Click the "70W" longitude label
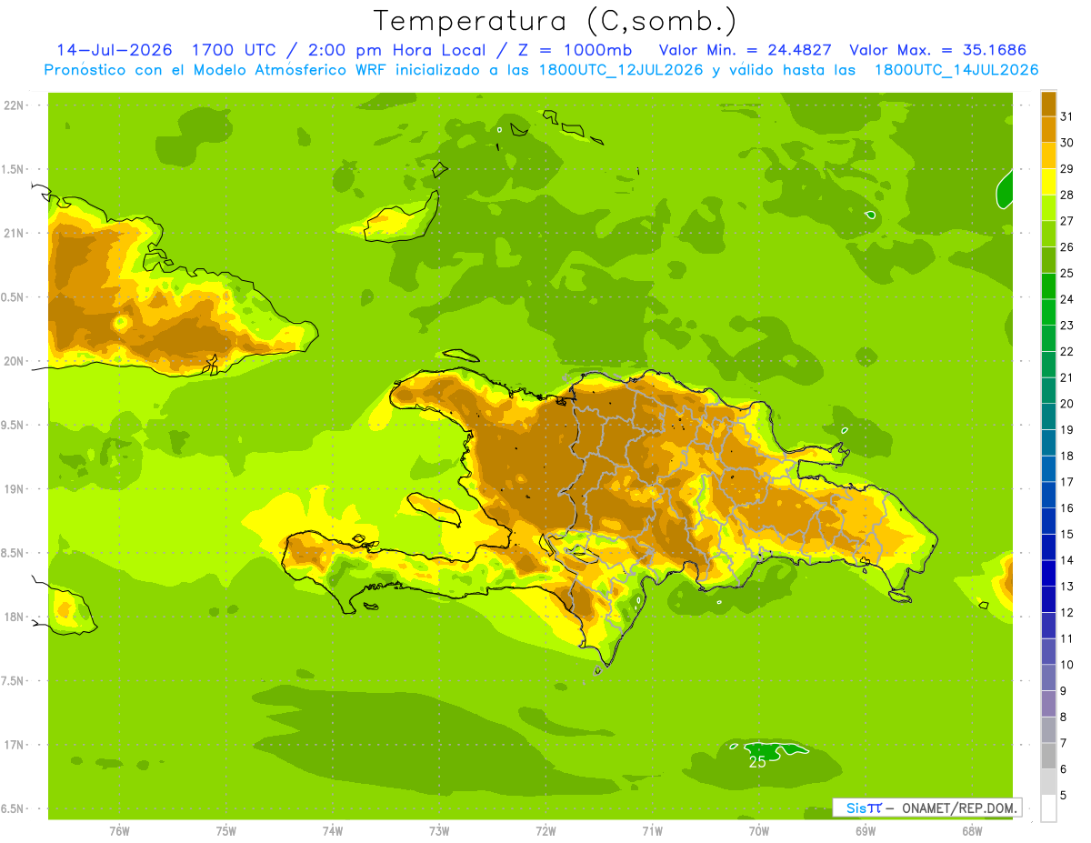 (759, 830)
